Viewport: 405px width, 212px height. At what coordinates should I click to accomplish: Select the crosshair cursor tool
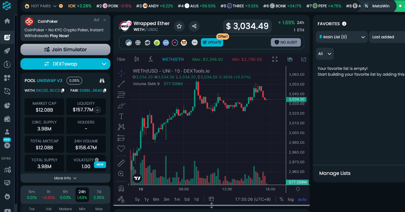pyautogui.click(x=121, y=73)
